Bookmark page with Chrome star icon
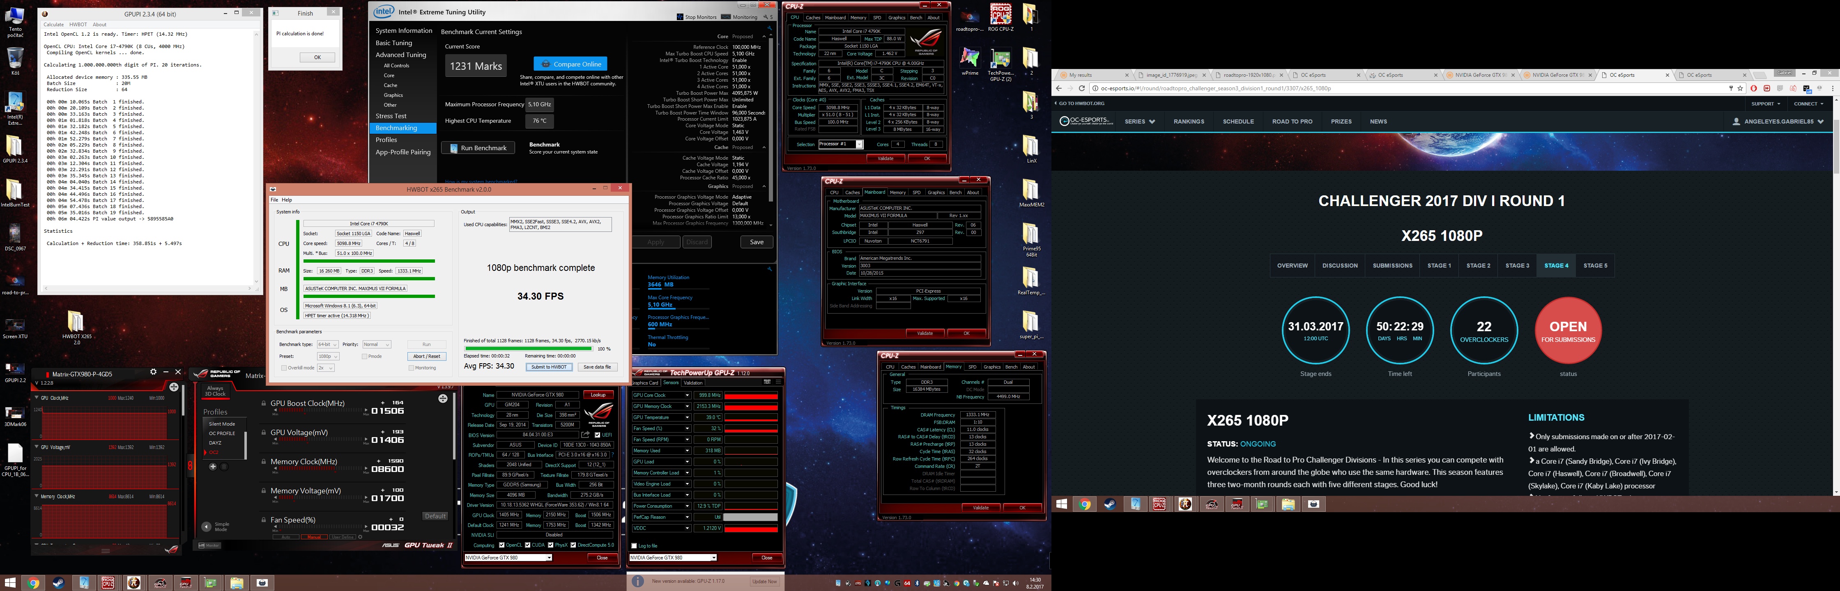This screenshot has width=1840, height=591. [x=1741, y=89]
